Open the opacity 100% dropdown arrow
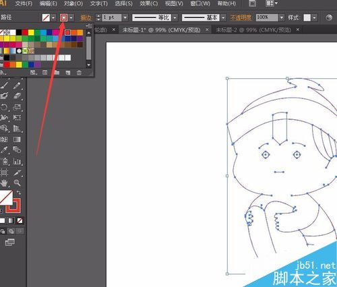The width and height of the screenshot is (337, 287). pyautogui.click(x=282, y=18)
